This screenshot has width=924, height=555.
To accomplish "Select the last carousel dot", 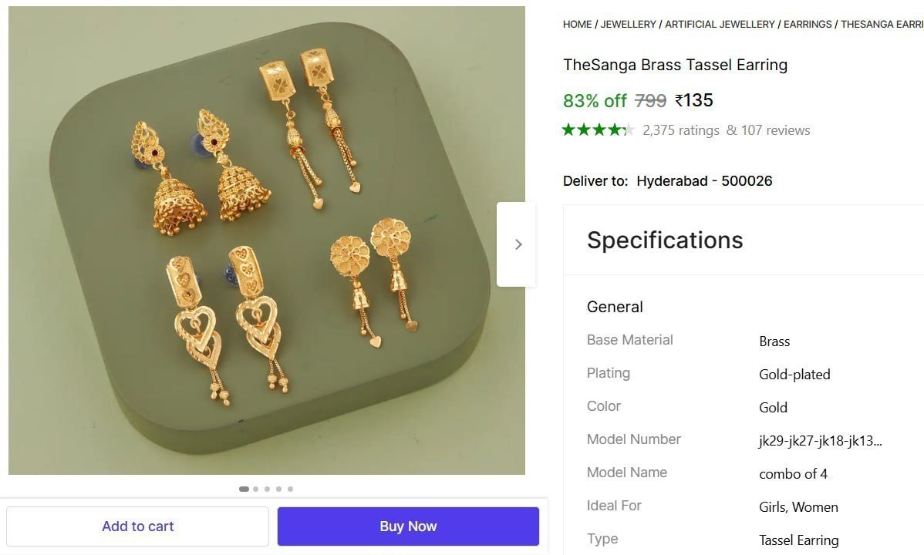I will point(291,488).
